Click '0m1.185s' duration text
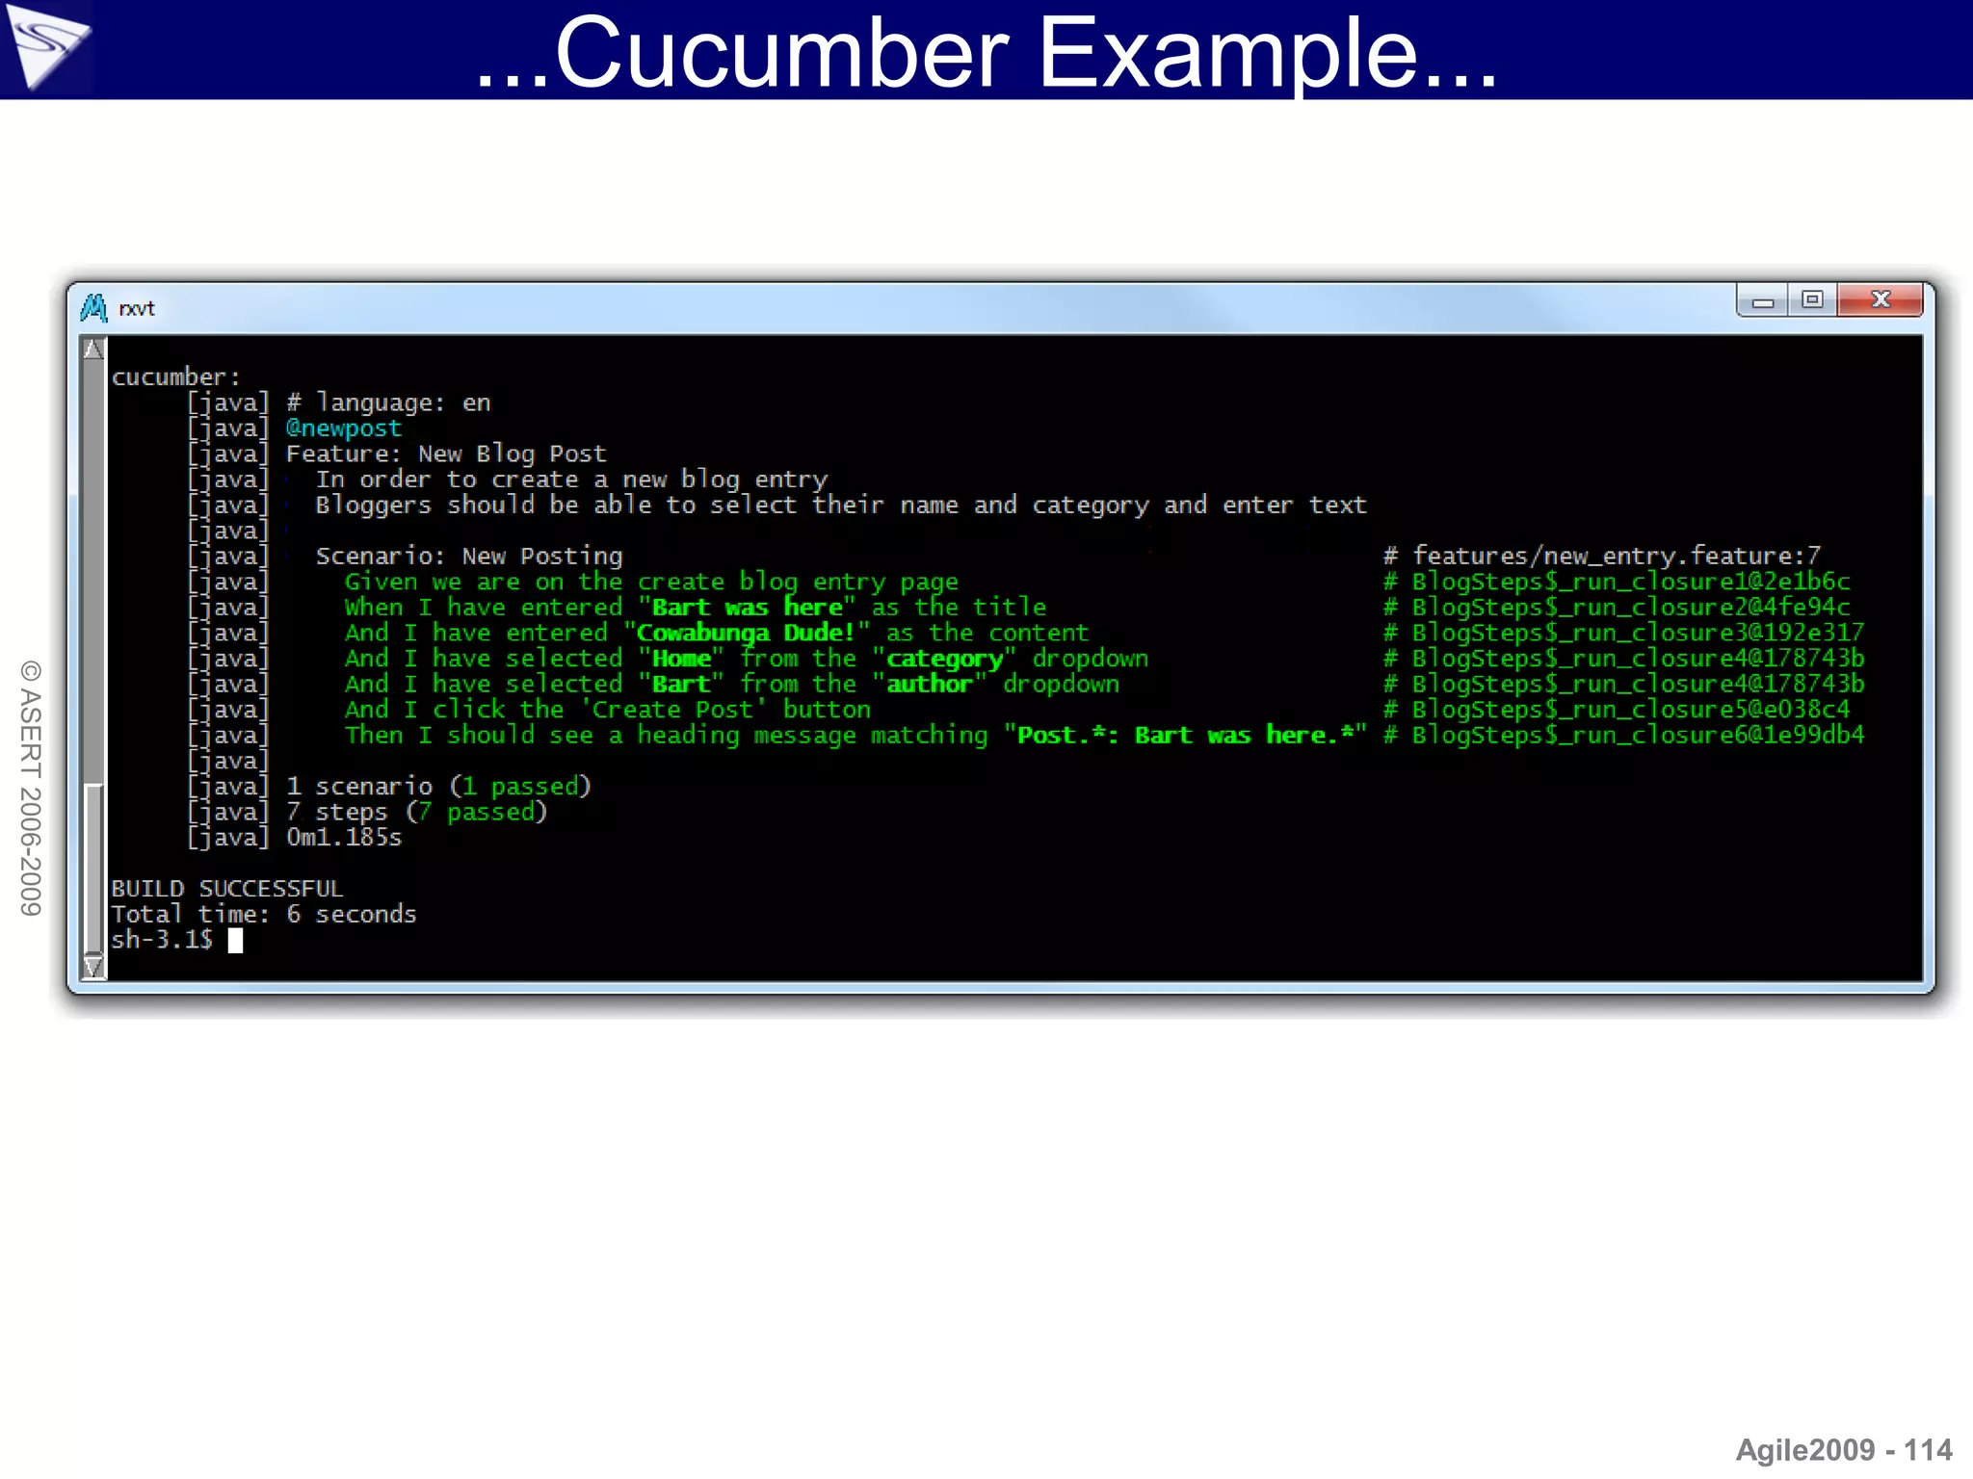Screen dimensions: 1973x1479 coord(344,838)
